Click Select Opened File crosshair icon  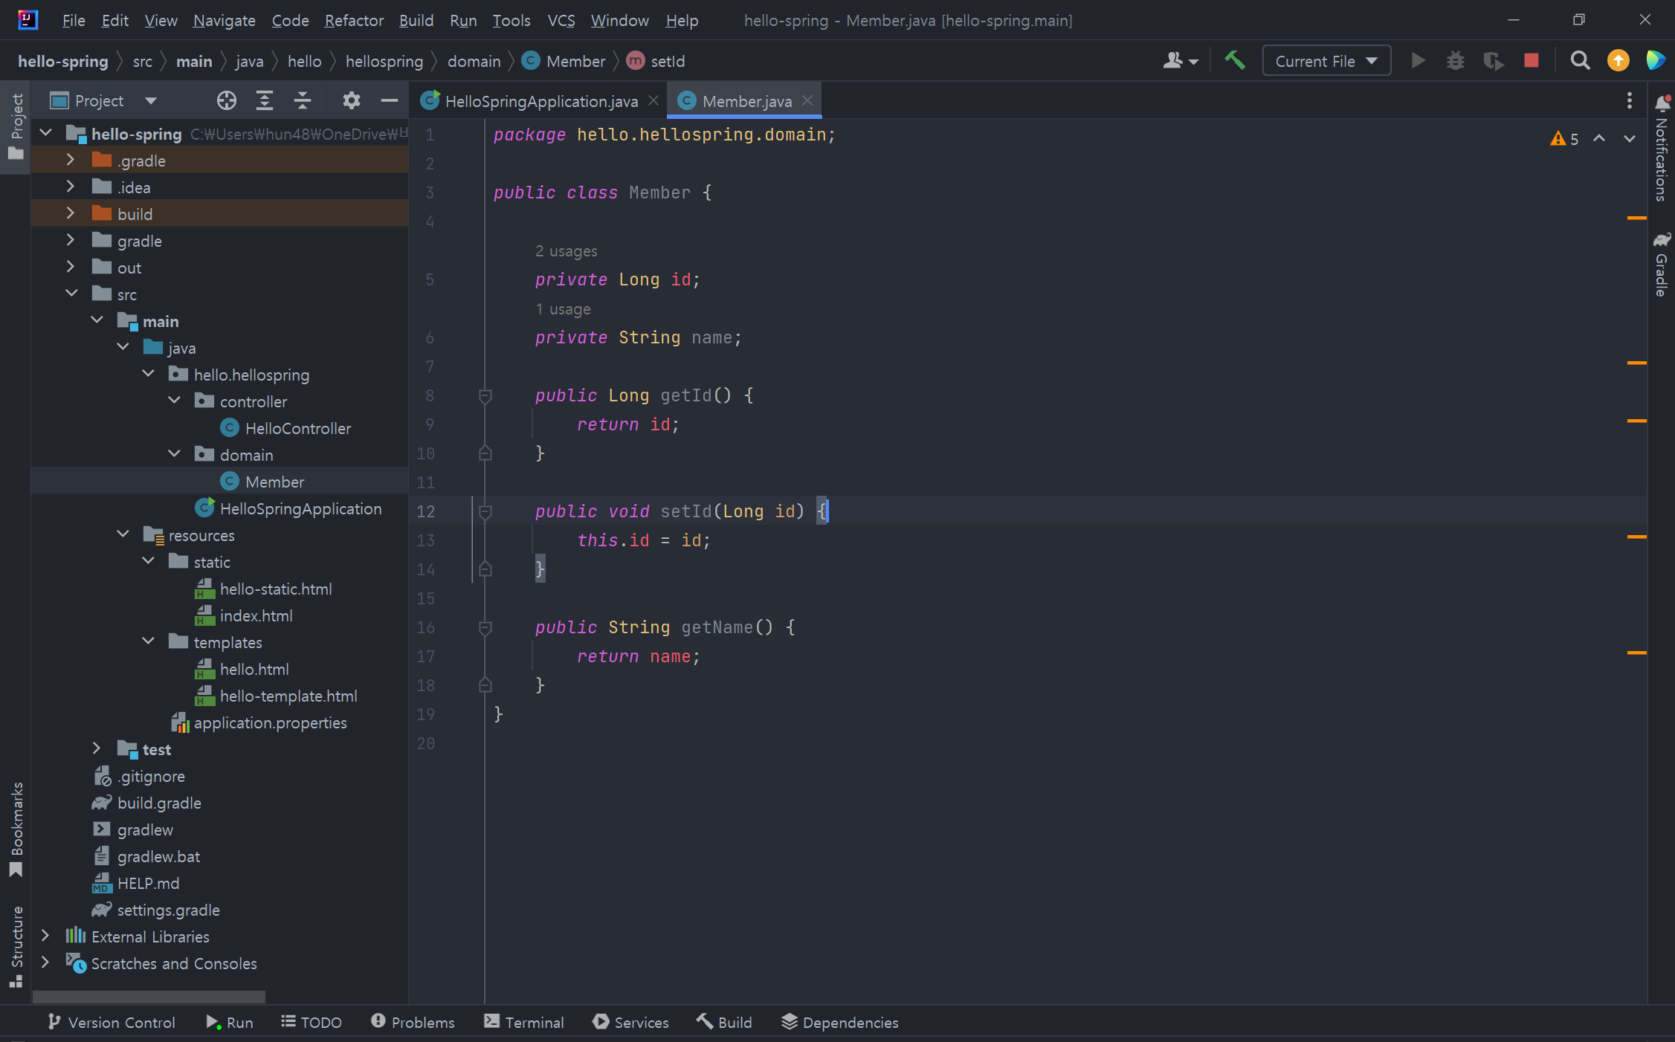point(226,100)
